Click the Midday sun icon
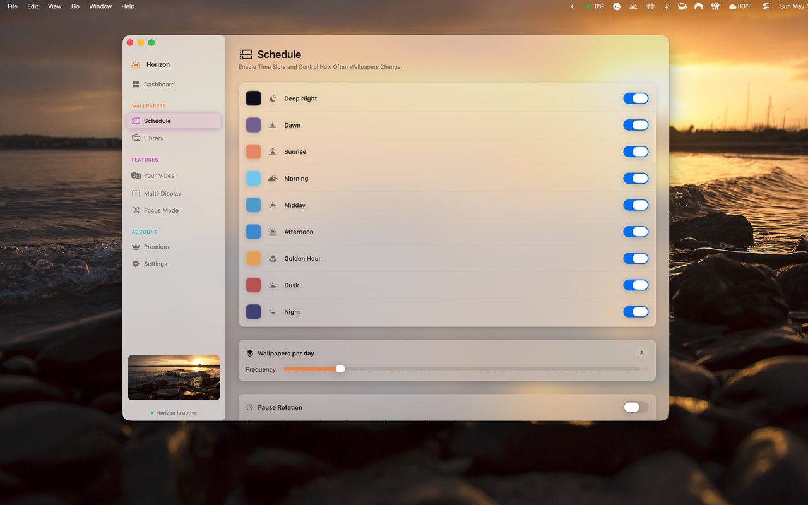Screen dimensions: 808x505 273,205
